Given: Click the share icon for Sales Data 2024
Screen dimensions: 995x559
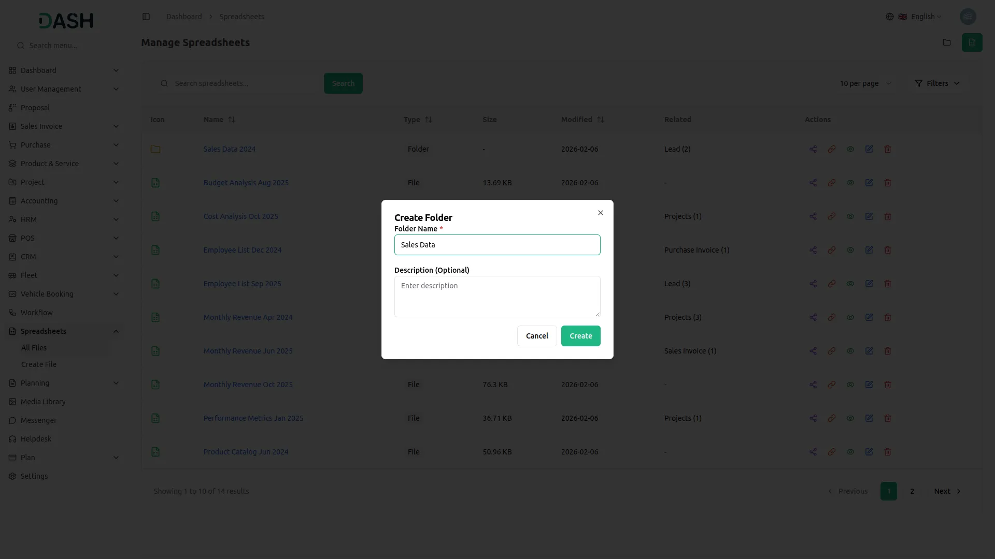Looking at the screenshot, I should (x=813, y=149).
